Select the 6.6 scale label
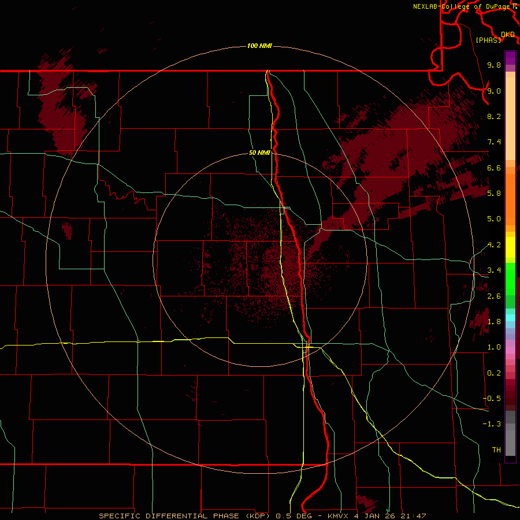This screenshot has width=520, height=520. tap(494, 168)
